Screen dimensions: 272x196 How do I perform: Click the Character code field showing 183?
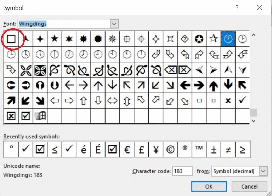182,171
